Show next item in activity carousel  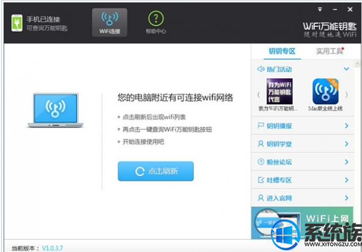[347, 94]
